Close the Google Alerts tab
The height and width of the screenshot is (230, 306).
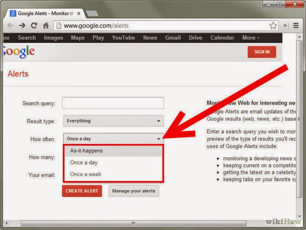pyautogui.click(x=79, y=13)
